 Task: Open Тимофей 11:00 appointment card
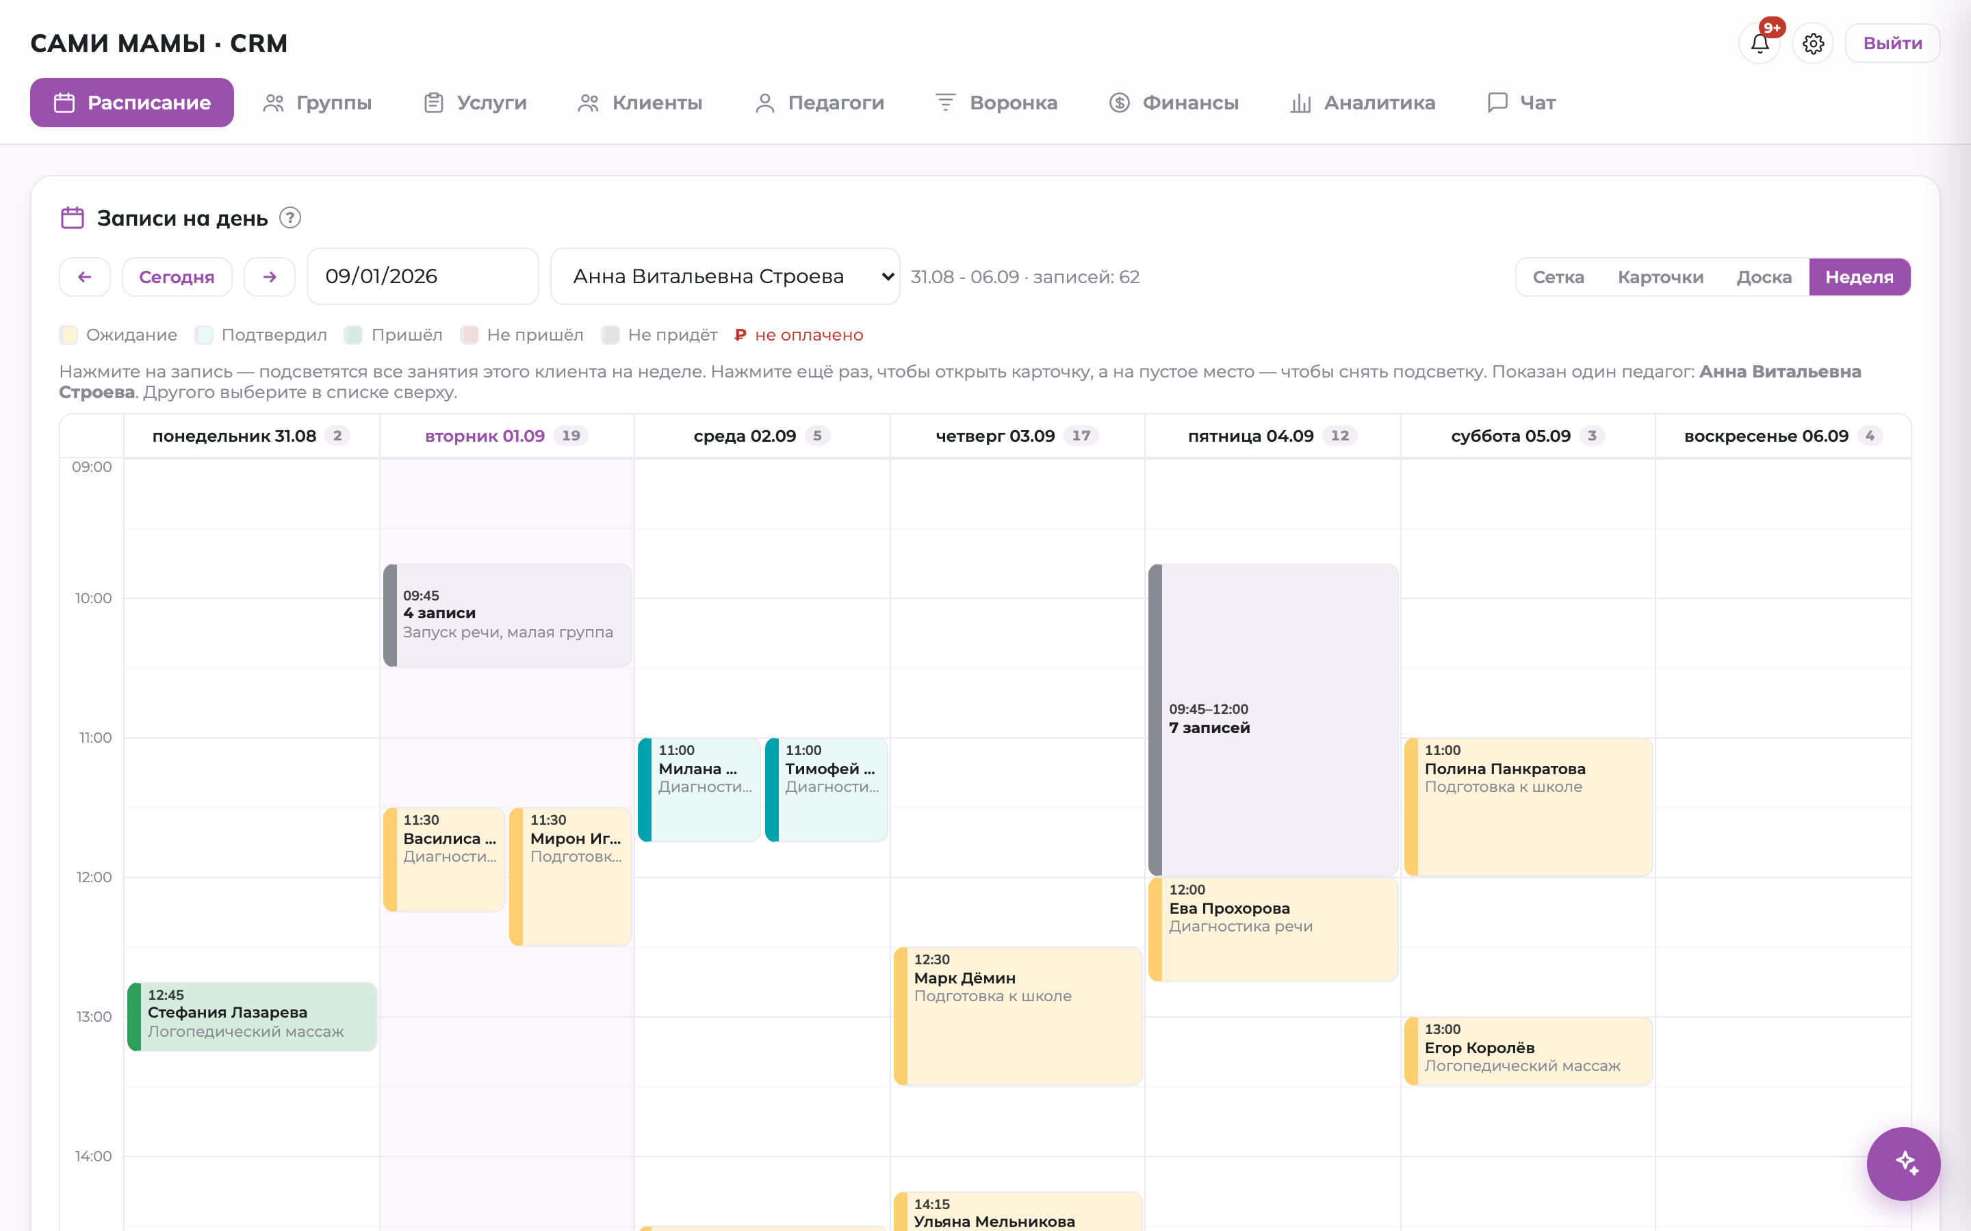coord(826,790)
